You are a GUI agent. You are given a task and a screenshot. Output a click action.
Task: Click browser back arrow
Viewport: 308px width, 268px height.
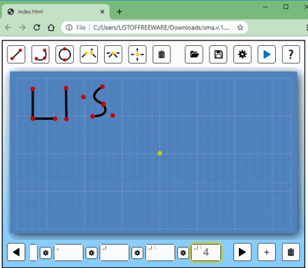[8, 27]
